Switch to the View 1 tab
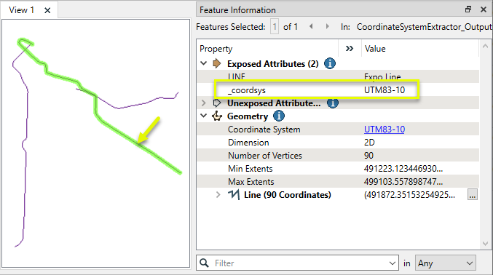 point(21,10)
